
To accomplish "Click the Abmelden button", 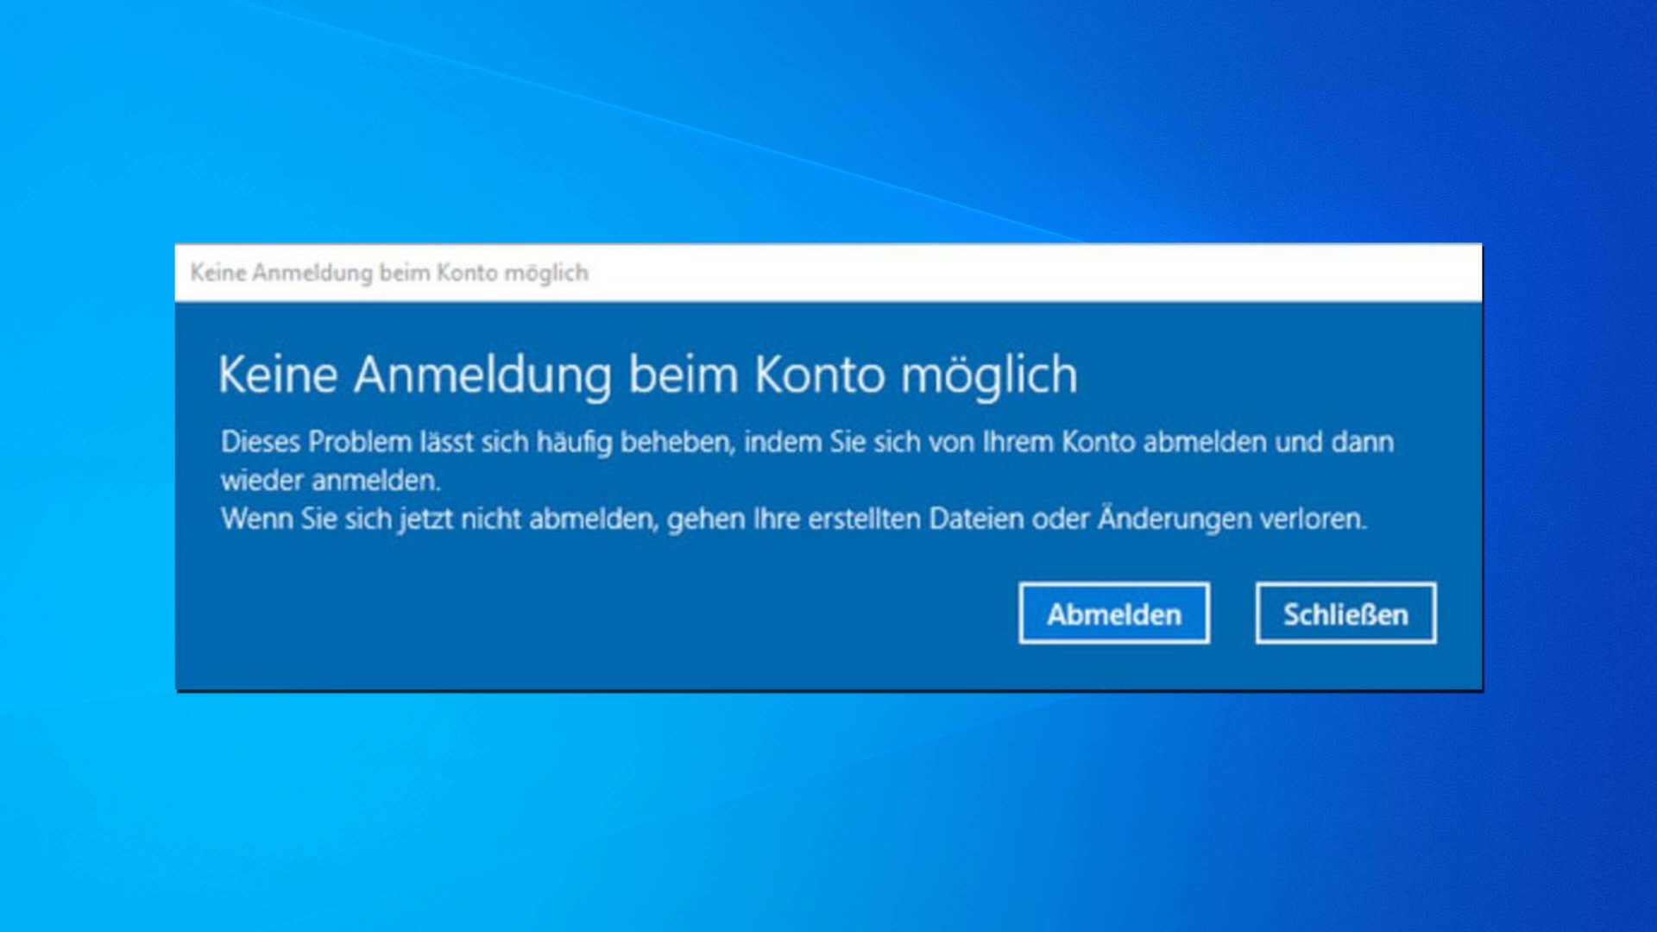I will pos(1113,614).
